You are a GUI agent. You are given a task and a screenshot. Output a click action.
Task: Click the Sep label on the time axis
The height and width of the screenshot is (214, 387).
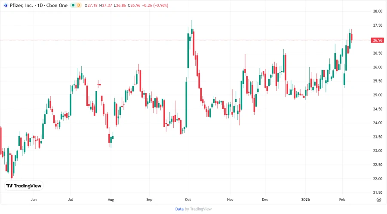149,199
